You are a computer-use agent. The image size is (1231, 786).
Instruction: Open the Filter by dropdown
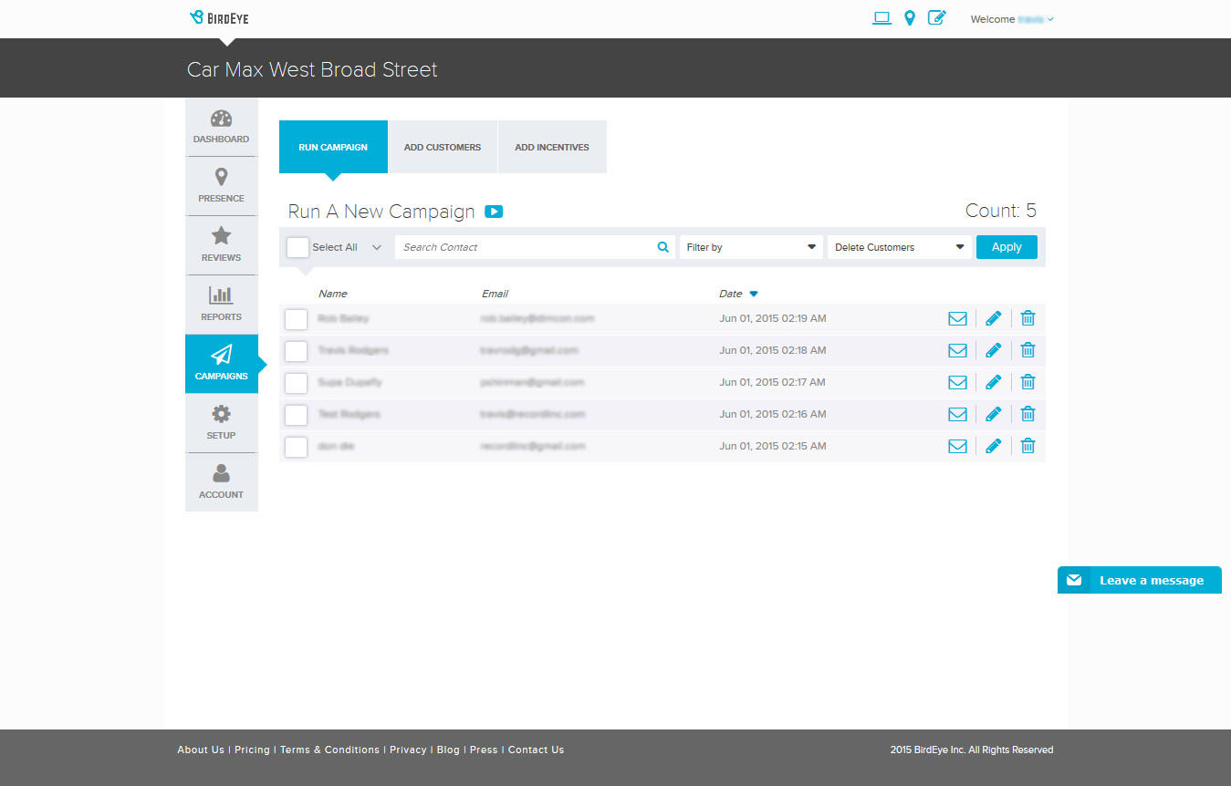(750, 246)
